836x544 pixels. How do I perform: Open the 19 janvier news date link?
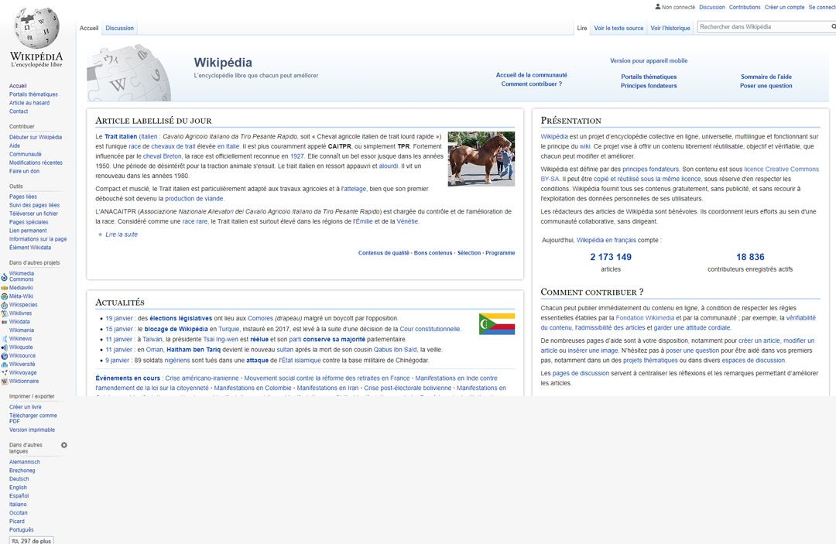119,319
